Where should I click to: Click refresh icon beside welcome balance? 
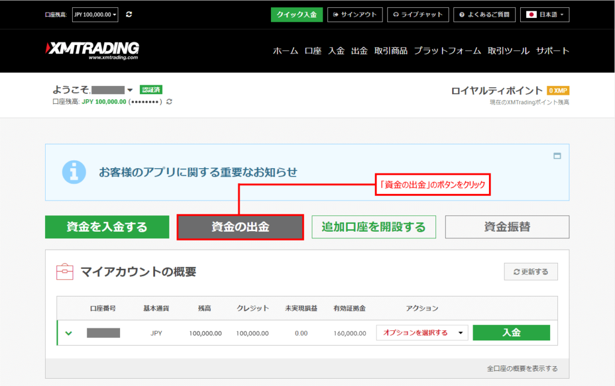coord(169,102)
